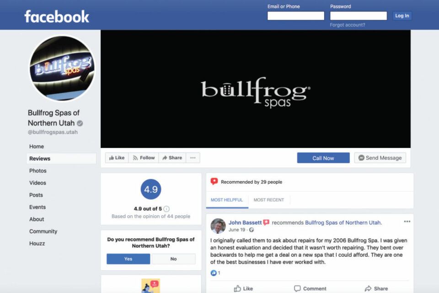This screenshot has height=293, width=439.
Task: Select the Most Helpful reviews tab
Action: point(227,200)
